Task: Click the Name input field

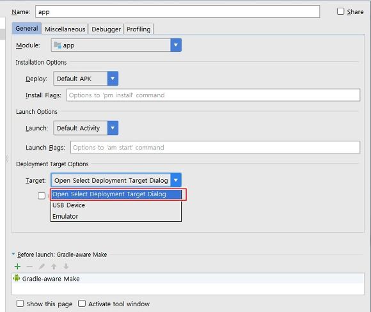Action: pos(177,12)
